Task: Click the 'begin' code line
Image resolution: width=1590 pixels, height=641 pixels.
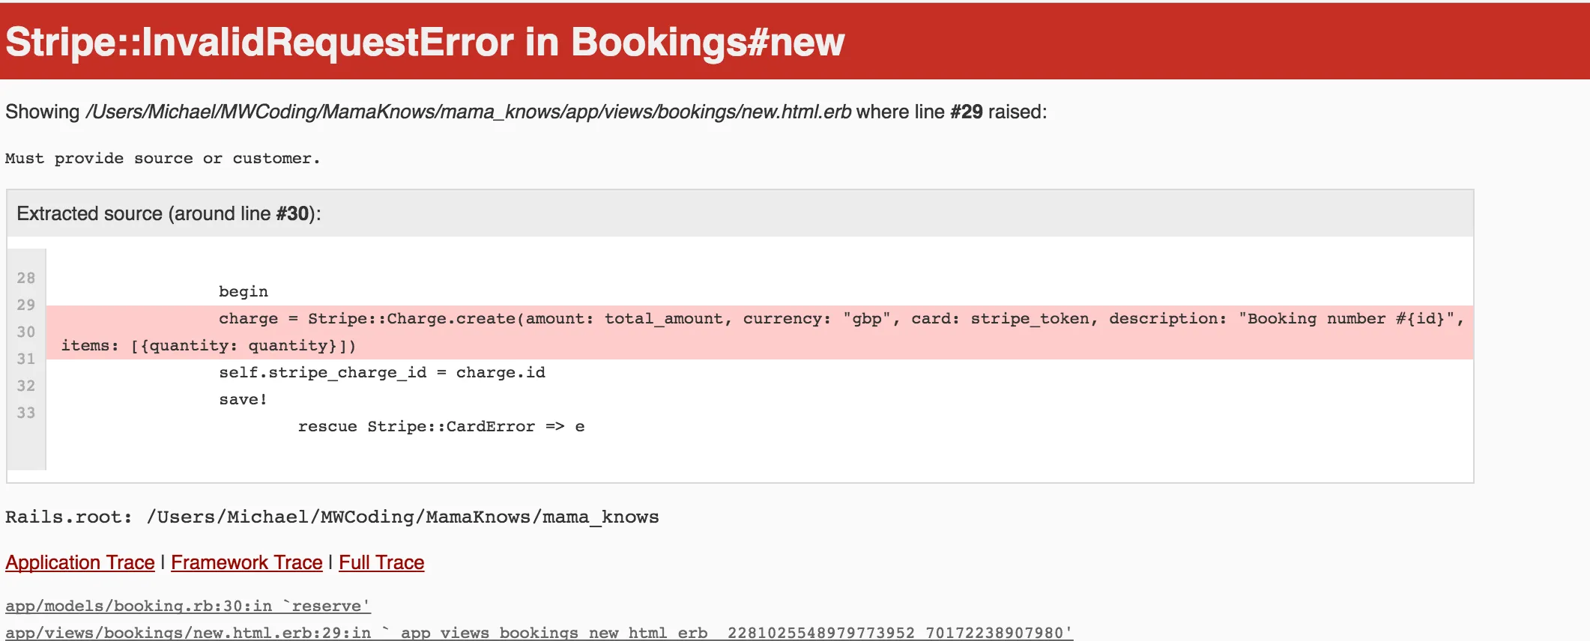Action: 244,292
